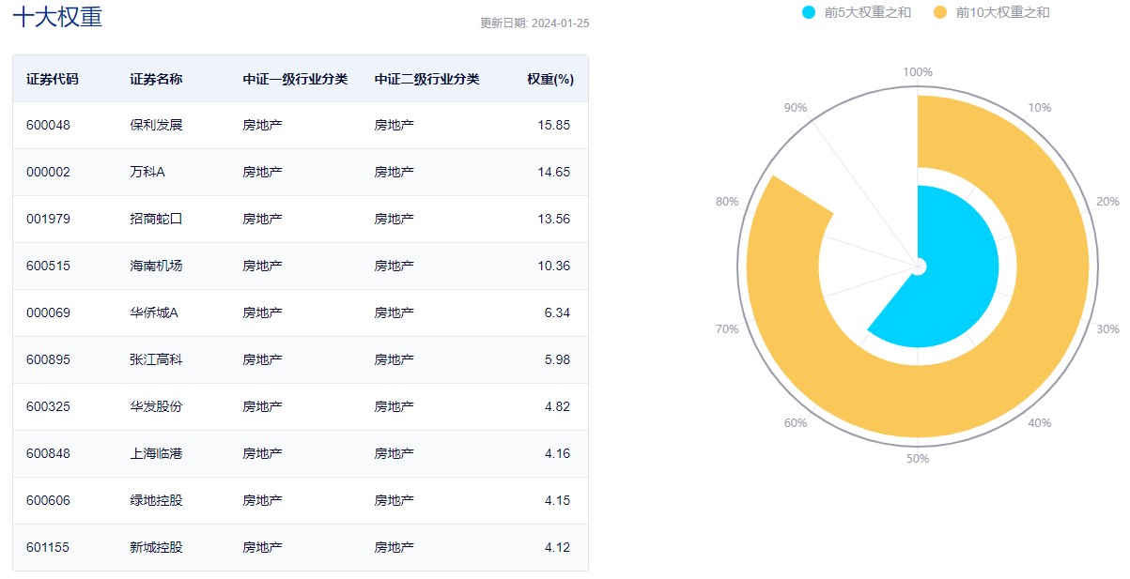Image resolution: width=1130 pixels, height=579 pixels.
Task: Click the blue legend circle icon
Action: [809, 12]
